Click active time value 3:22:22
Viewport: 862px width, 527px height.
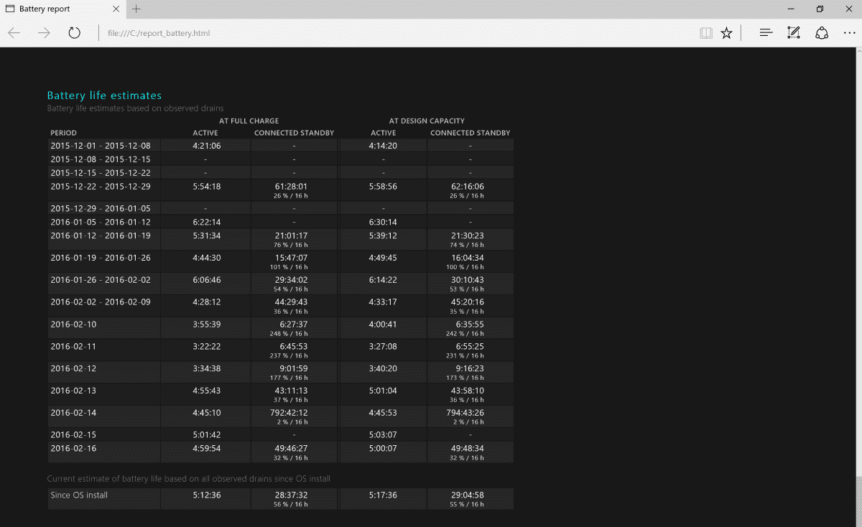tap(206, 347)
